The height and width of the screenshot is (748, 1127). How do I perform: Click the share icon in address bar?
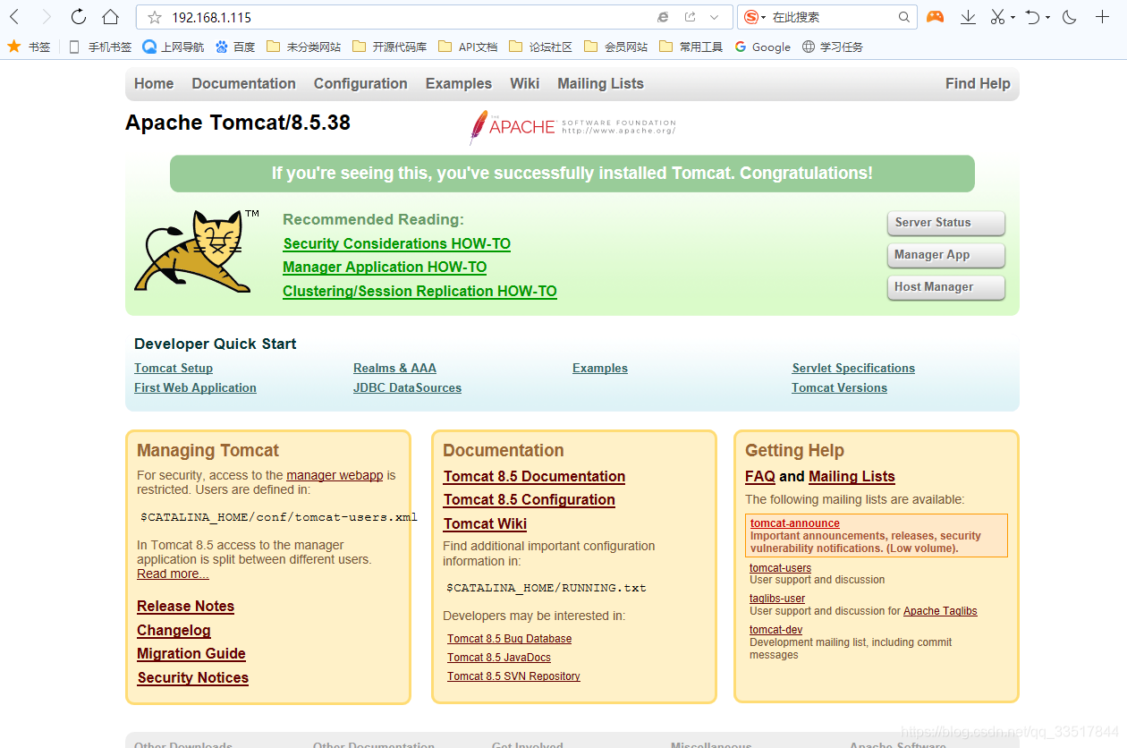[x=691, y=17]
